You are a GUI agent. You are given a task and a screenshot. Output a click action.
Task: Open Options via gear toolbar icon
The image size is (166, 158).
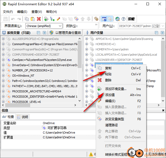coord(96,19)
